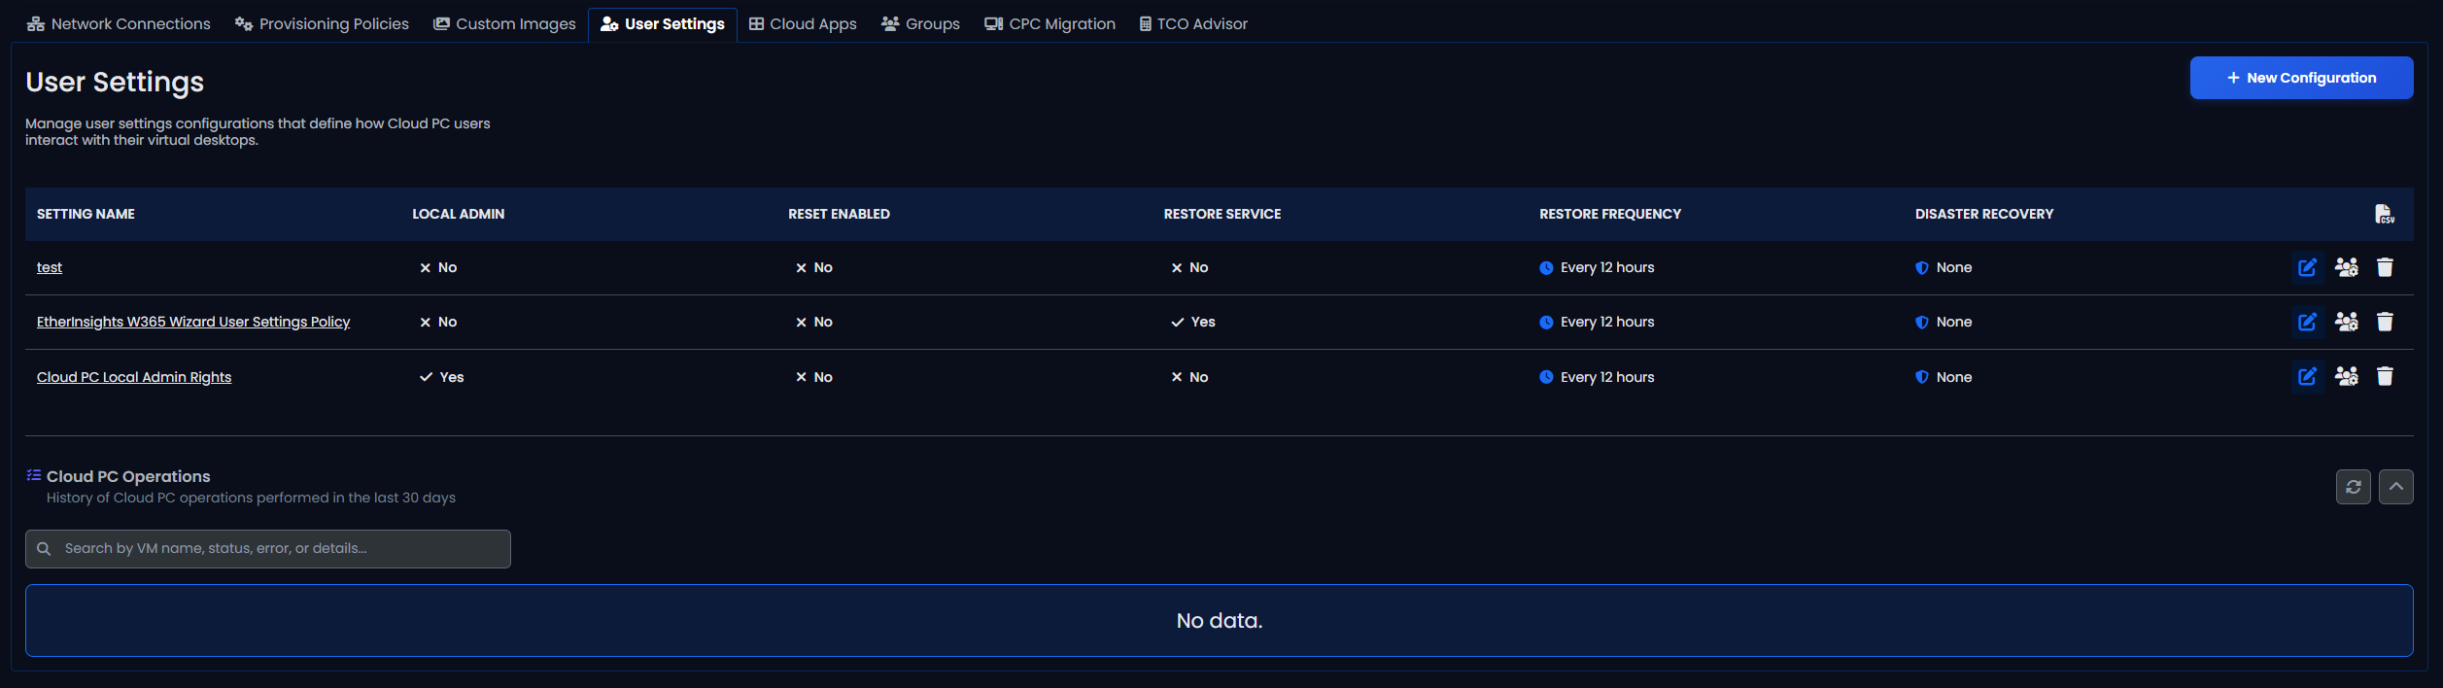Viewport: 2443px width, 688px height.
Task: Open the Custom Images tab
Action: point(504,23)
